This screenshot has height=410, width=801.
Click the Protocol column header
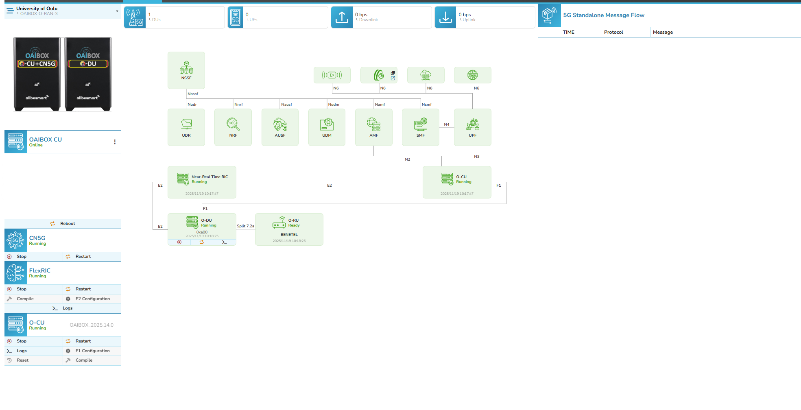click(613, 32)
